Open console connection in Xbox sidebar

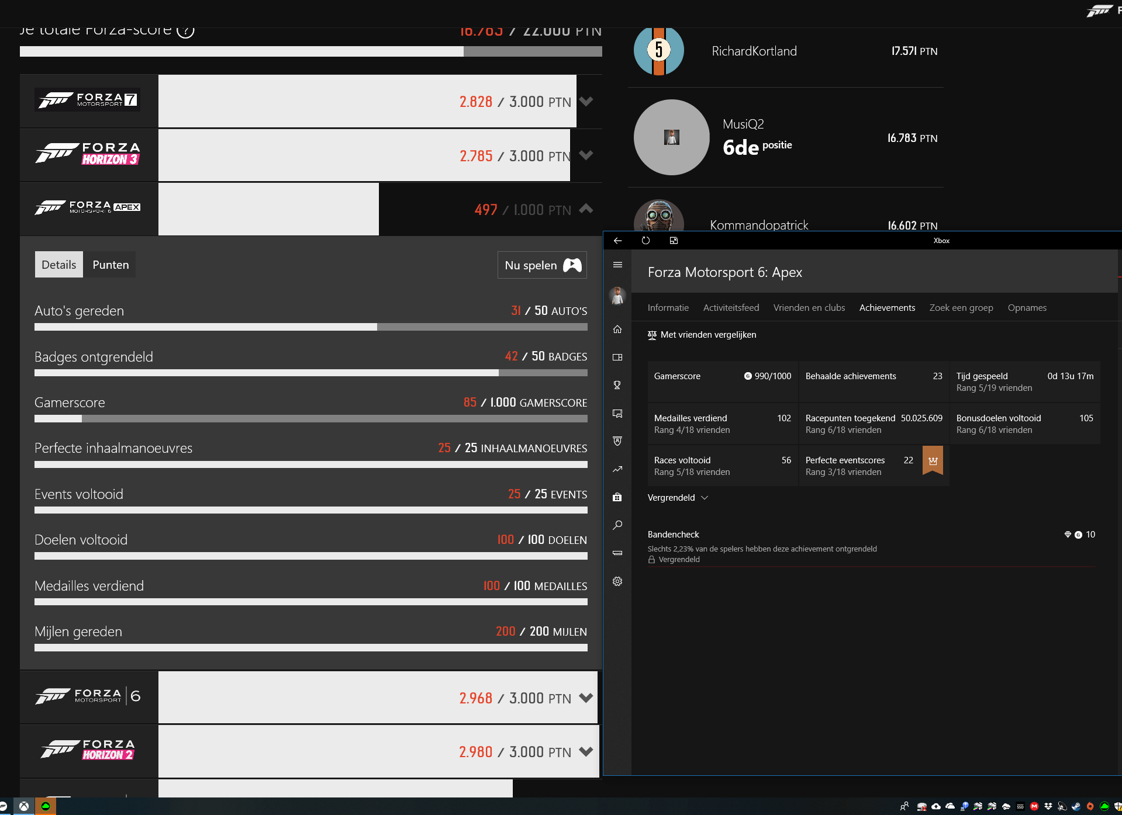pyautogui.click(x=617, y=553)
